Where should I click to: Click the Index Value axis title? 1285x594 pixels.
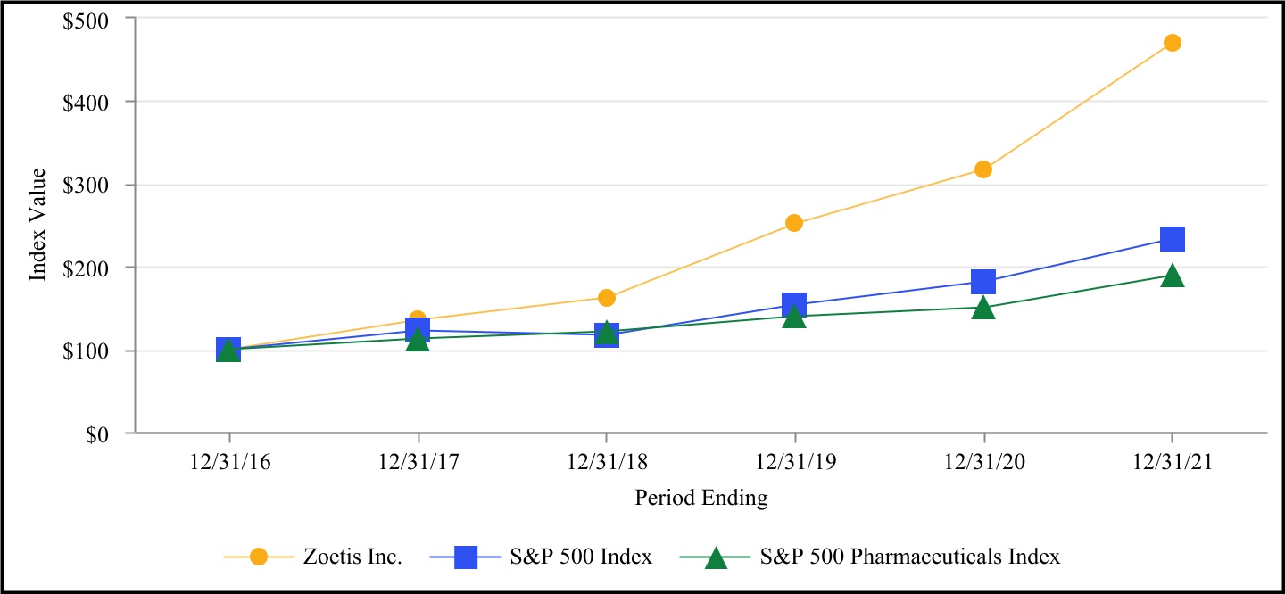point(37,226)
